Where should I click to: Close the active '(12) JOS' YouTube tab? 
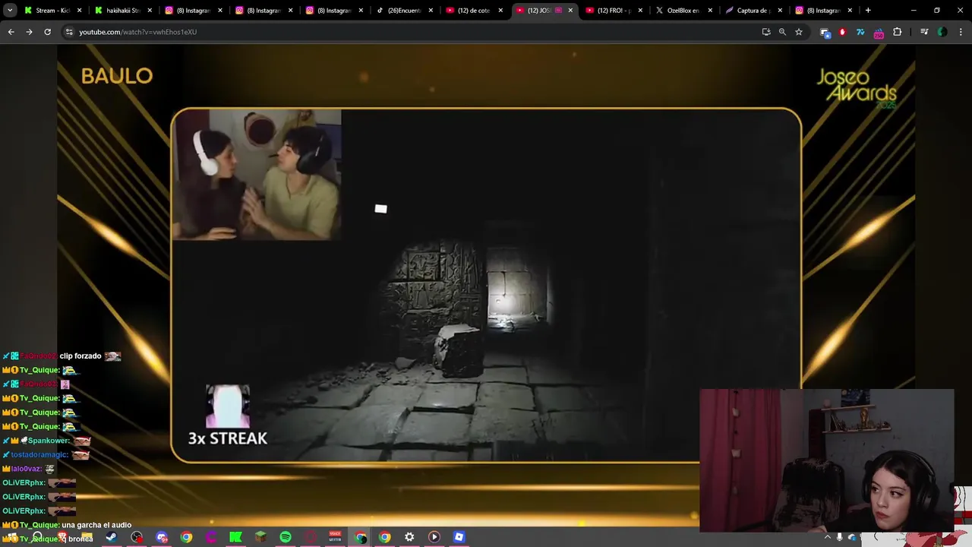[570, 11]
